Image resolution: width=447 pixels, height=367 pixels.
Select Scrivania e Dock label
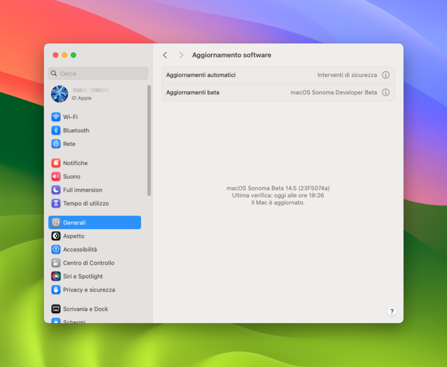click(x=85, y=309)
